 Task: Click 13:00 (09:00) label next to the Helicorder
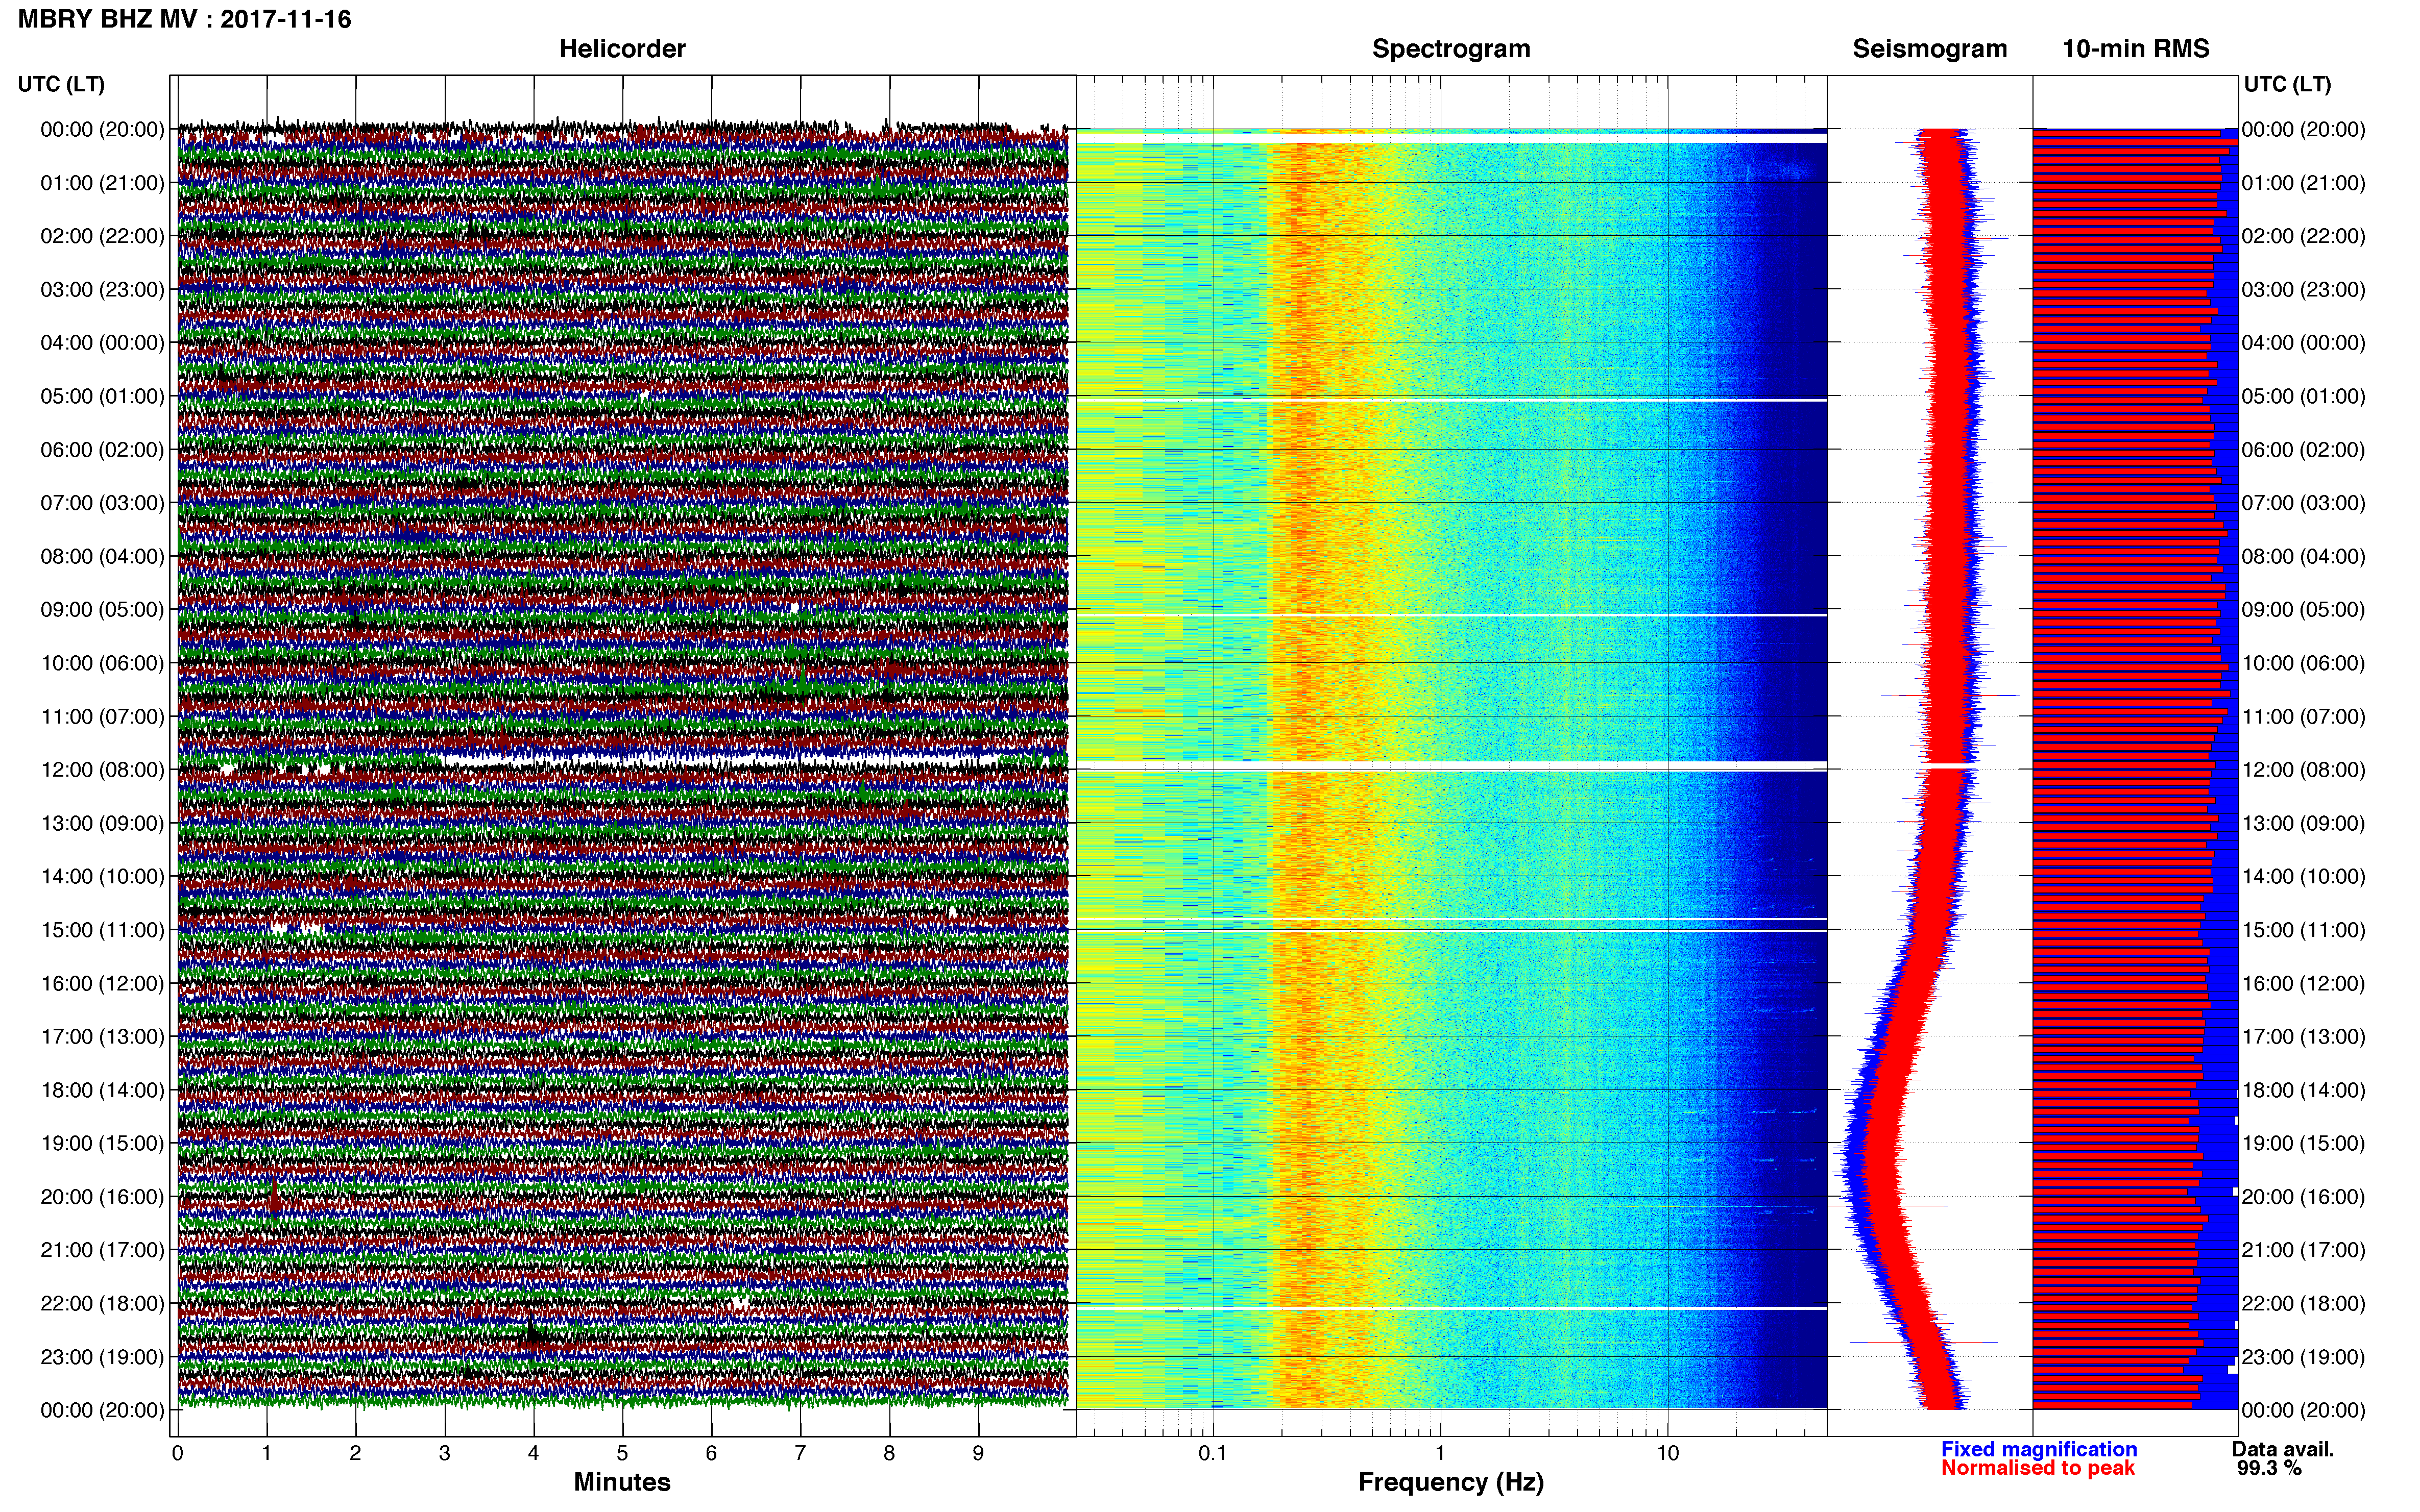[102, 823]
